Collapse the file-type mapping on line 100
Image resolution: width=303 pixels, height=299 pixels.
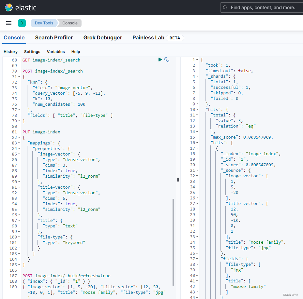coord(20,237)
